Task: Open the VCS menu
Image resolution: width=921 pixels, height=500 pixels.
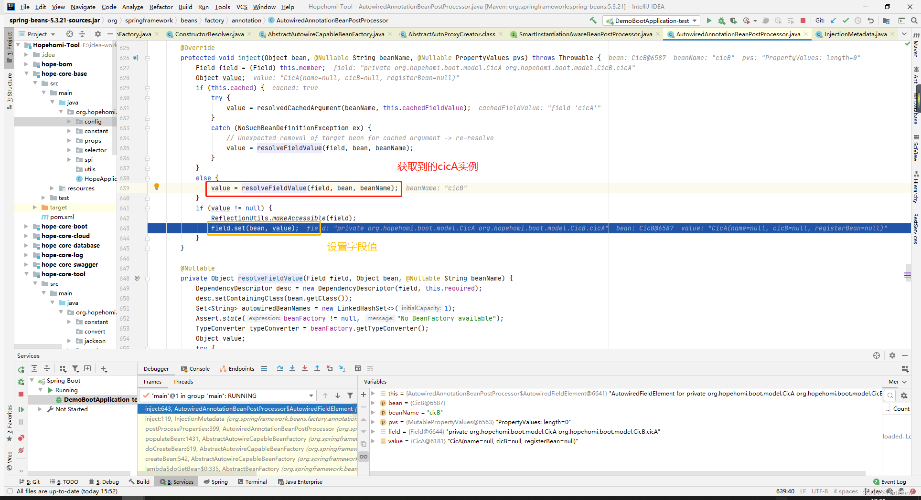Action: click(x=242, y=7)
